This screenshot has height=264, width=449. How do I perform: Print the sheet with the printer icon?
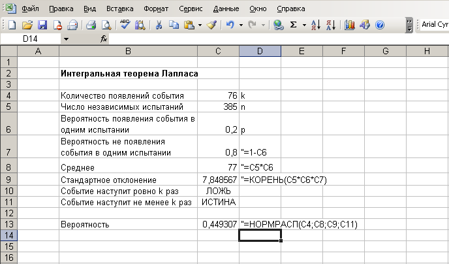click(91, 25)
